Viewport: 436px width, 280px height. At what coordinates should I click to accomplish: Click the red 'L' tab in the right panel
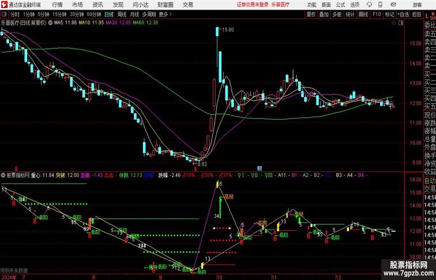pos(427,16)
